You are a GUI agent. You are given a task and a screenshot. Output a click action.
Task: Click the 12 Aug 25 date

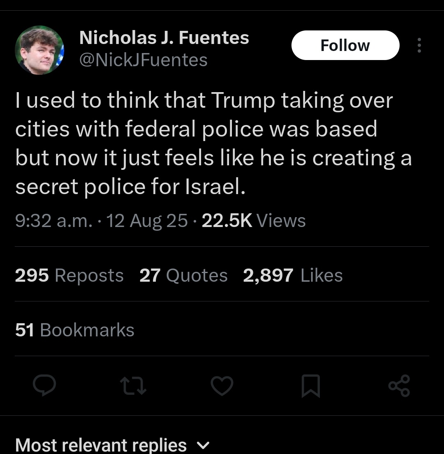coord(147,220)
